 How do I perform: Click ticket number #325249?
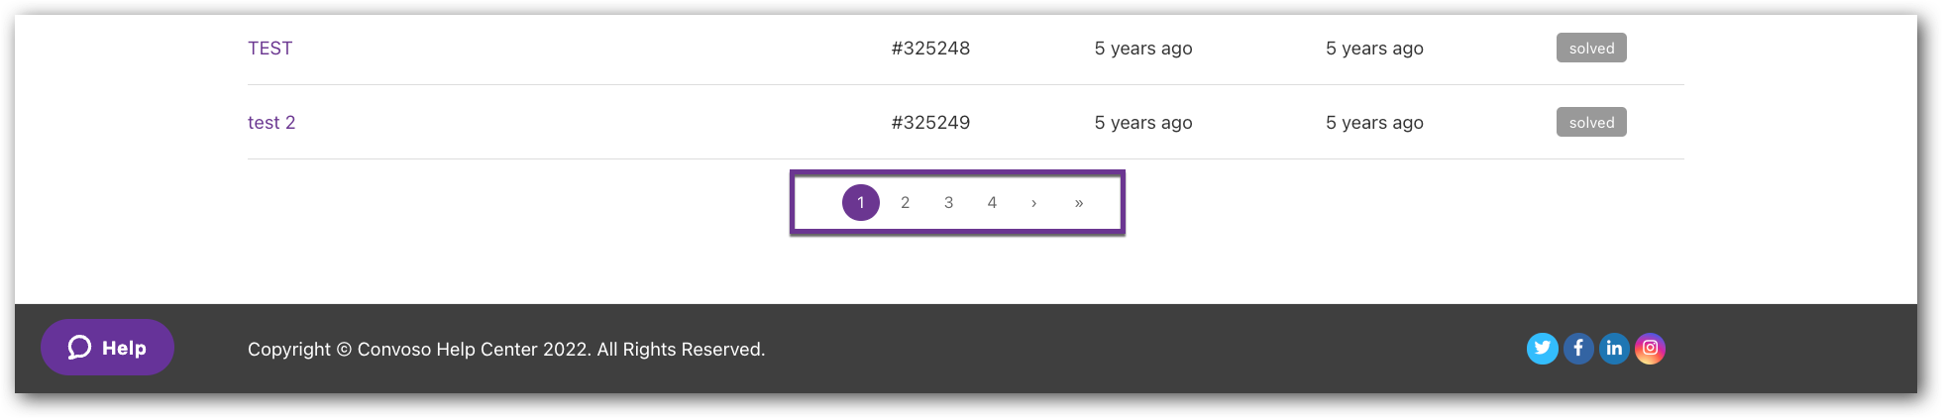point(930,123)
